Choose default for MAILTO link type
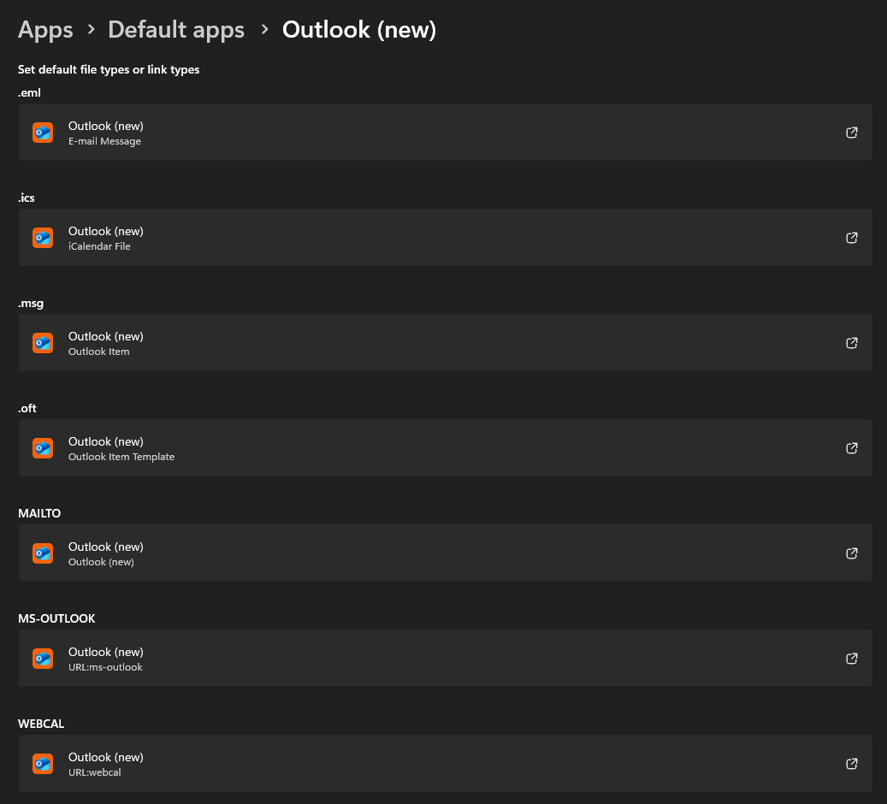 [445, 553]
